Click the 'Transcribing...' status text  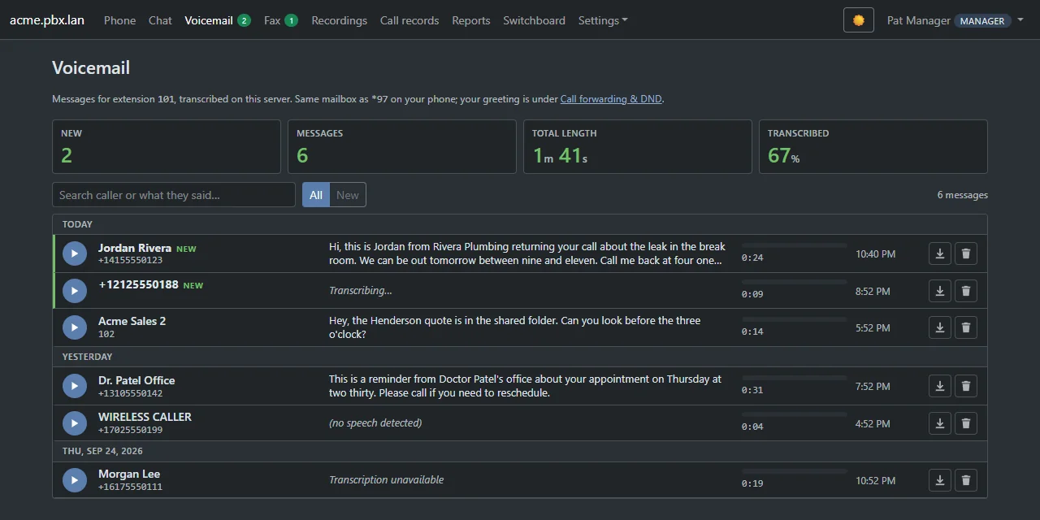[361, 291]
